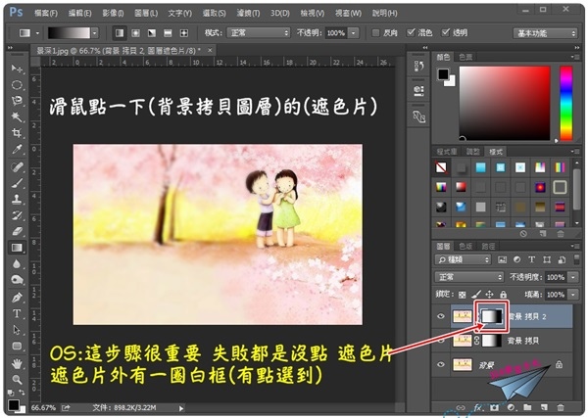588x418 pixels.
Task: Open the 檔案(F) menu
Action: coord(46,14)
